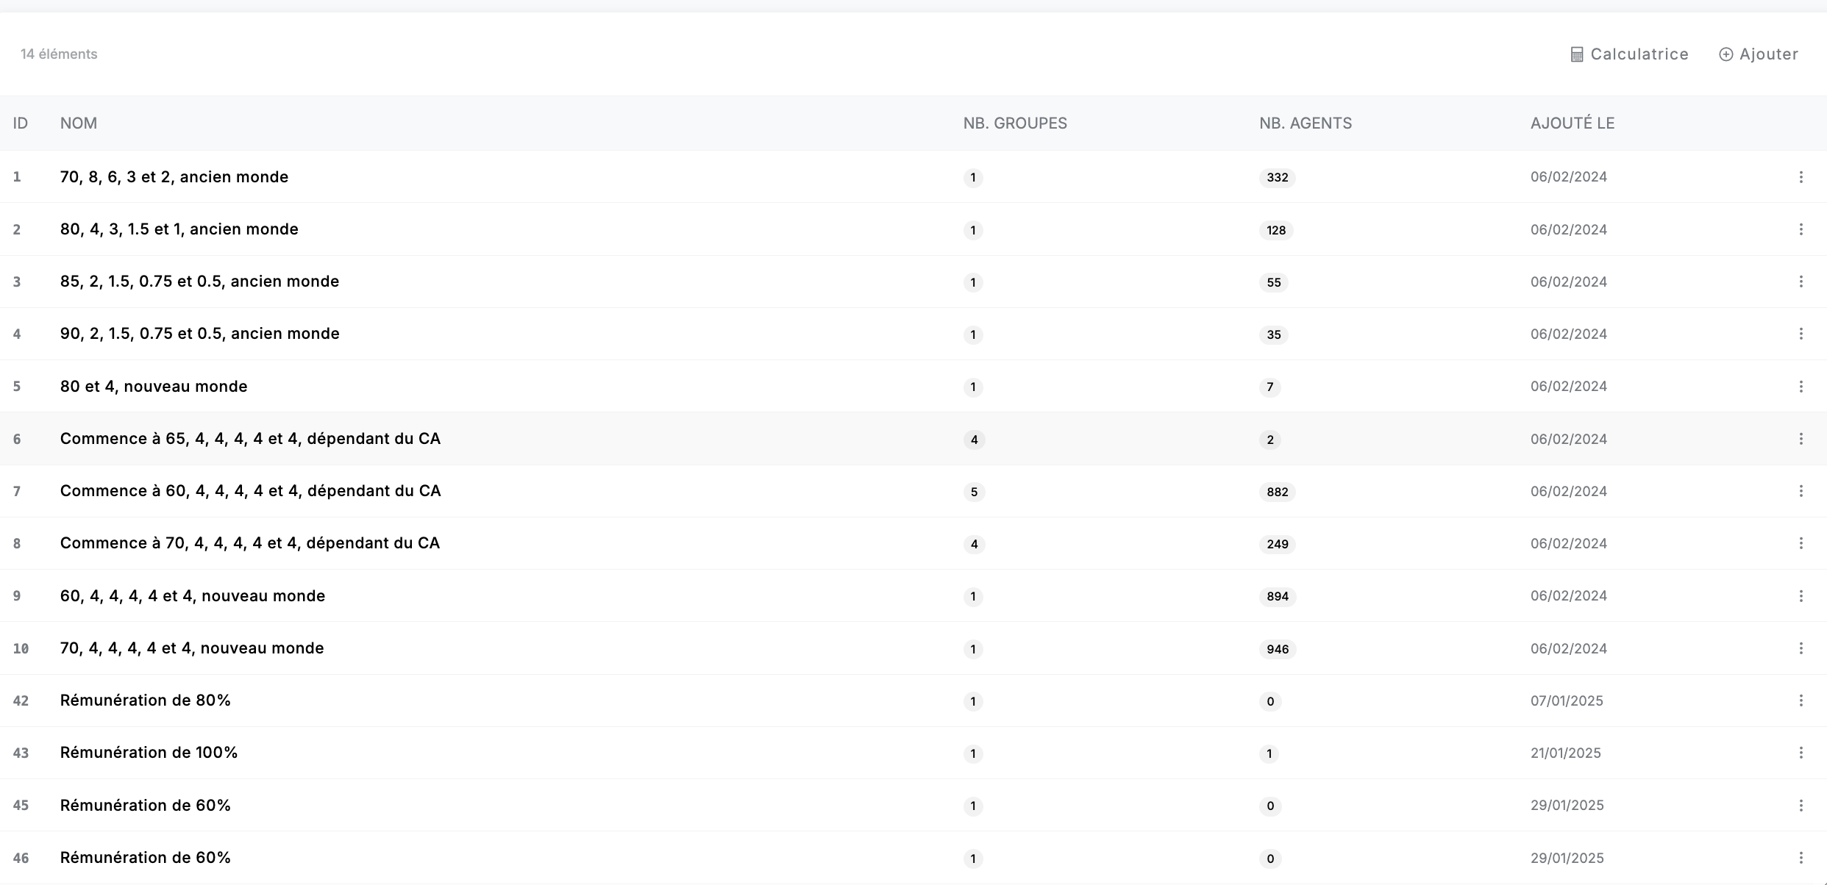The image size is (1827, 885).
Task: Open three-dot menu for row ID 7
Action: (1801, 491)
